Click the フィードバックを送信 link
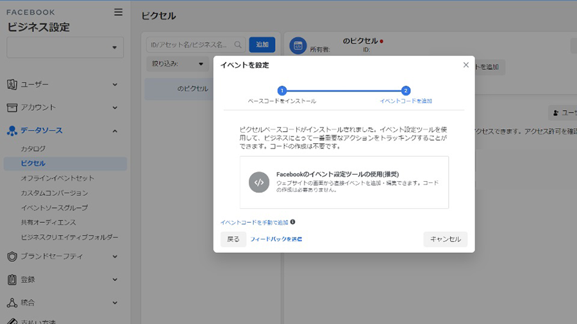Viewport: 577px width, 324px height. (x=276, y=239)
